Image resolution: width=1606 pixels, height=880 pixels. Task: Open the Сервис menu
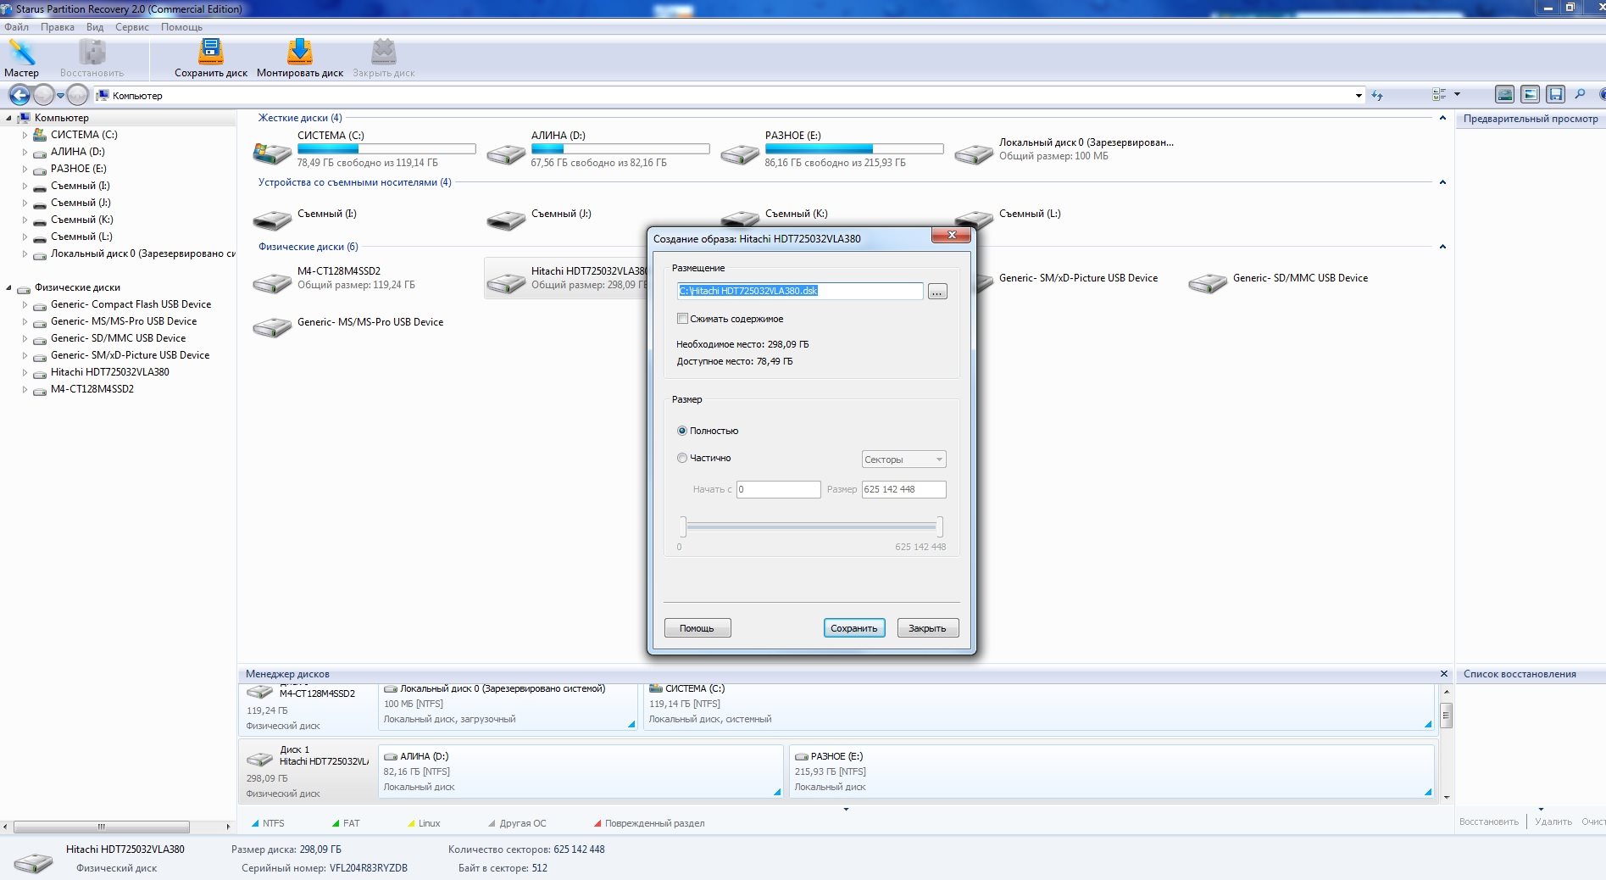(x=131, y=27)
